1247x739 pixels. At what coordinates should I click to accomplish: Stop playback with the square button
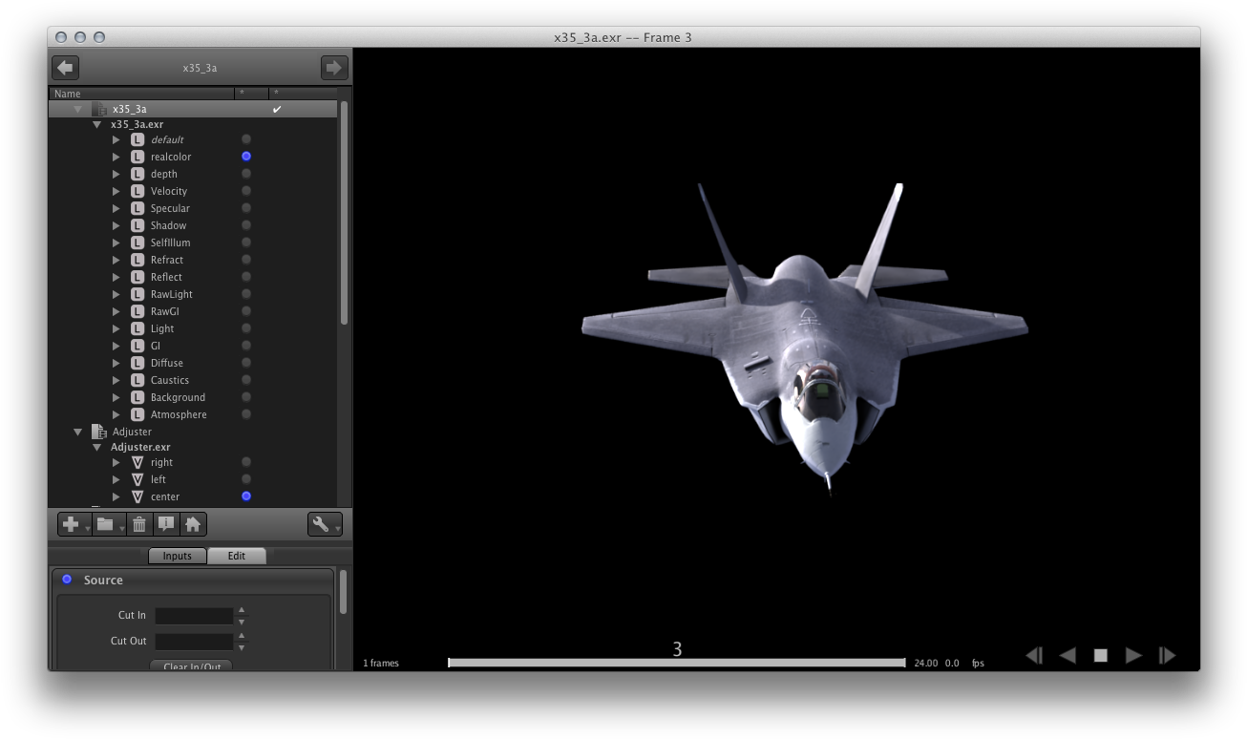click(1101, 655)
